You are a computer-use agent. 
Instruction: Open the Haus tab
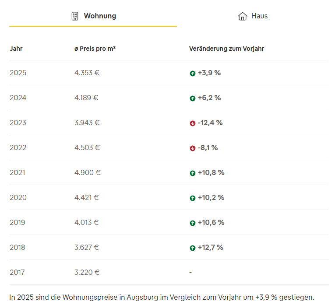click(x=253, y=16)
